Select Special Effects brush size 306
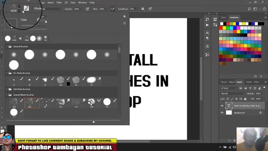This screenshot has width=268, height=151. 92,103
